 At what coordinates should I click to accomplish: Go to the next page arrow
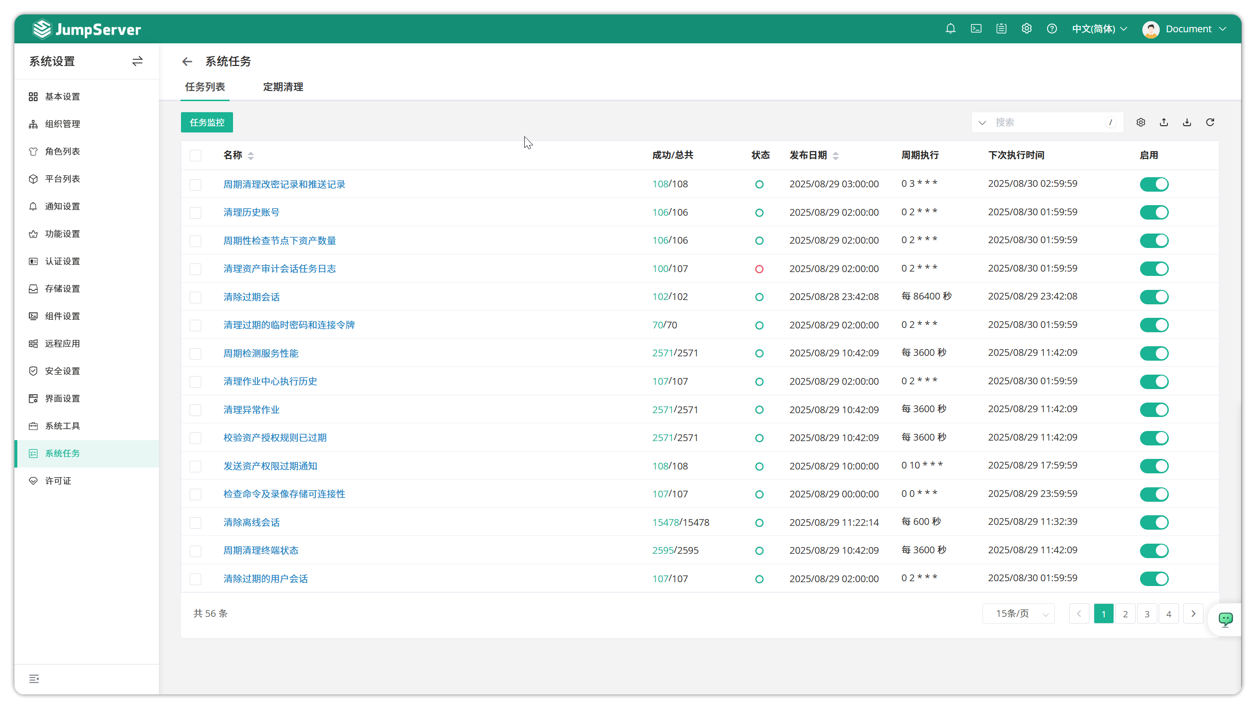pyautogui.click(x=1193, y=614)
